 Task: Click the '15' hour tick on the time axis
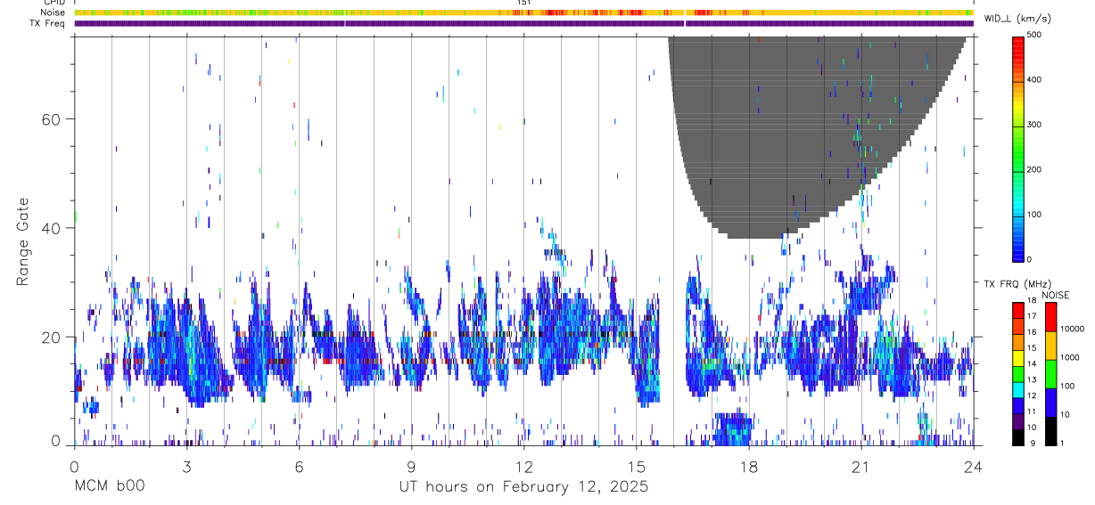click(636, 467)
